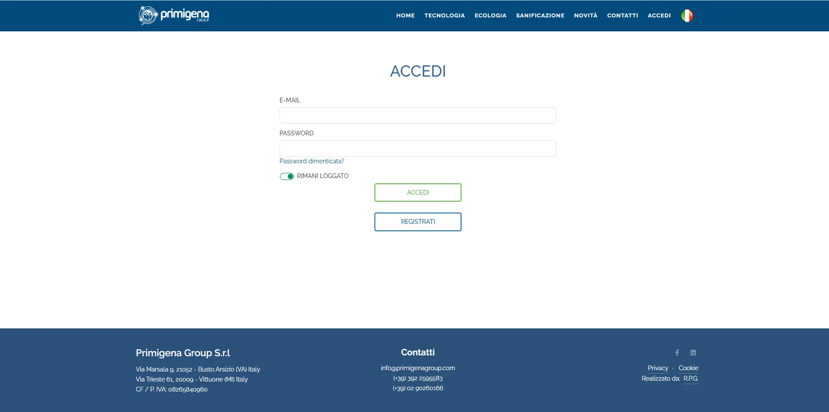Viewport: 829px width, 412px height.
Task: Click the ACCEDI page heading
Action: pyautogui.click(x=418, y=71)
